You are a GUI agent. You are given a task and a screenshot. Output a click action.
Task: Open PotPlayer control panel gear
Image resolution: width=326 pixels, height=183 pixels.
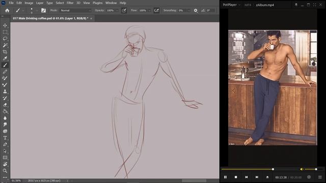(x=309, y=177)
